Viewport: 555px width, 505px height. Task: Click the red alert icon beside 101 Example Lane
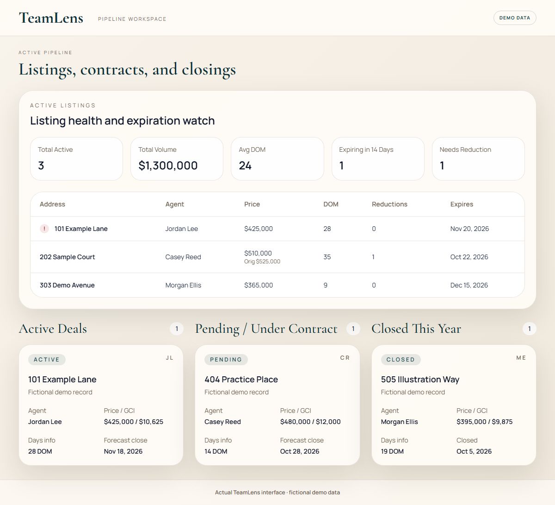[x=44, y=229]
